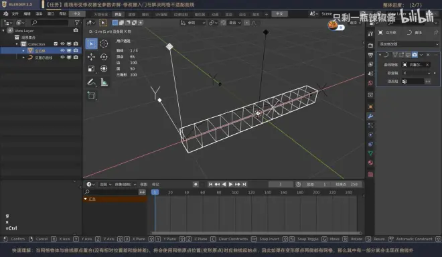Open the Particles properties tab
Viewport: 442px width, 257px height.
point(371,125)
